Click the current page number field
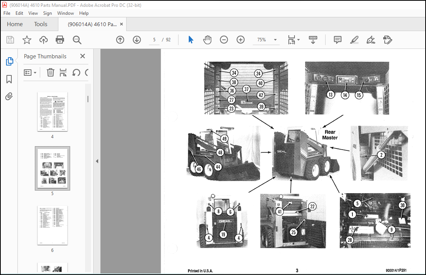The height and width of the screenshot is (275, 426). pos(154,40)
